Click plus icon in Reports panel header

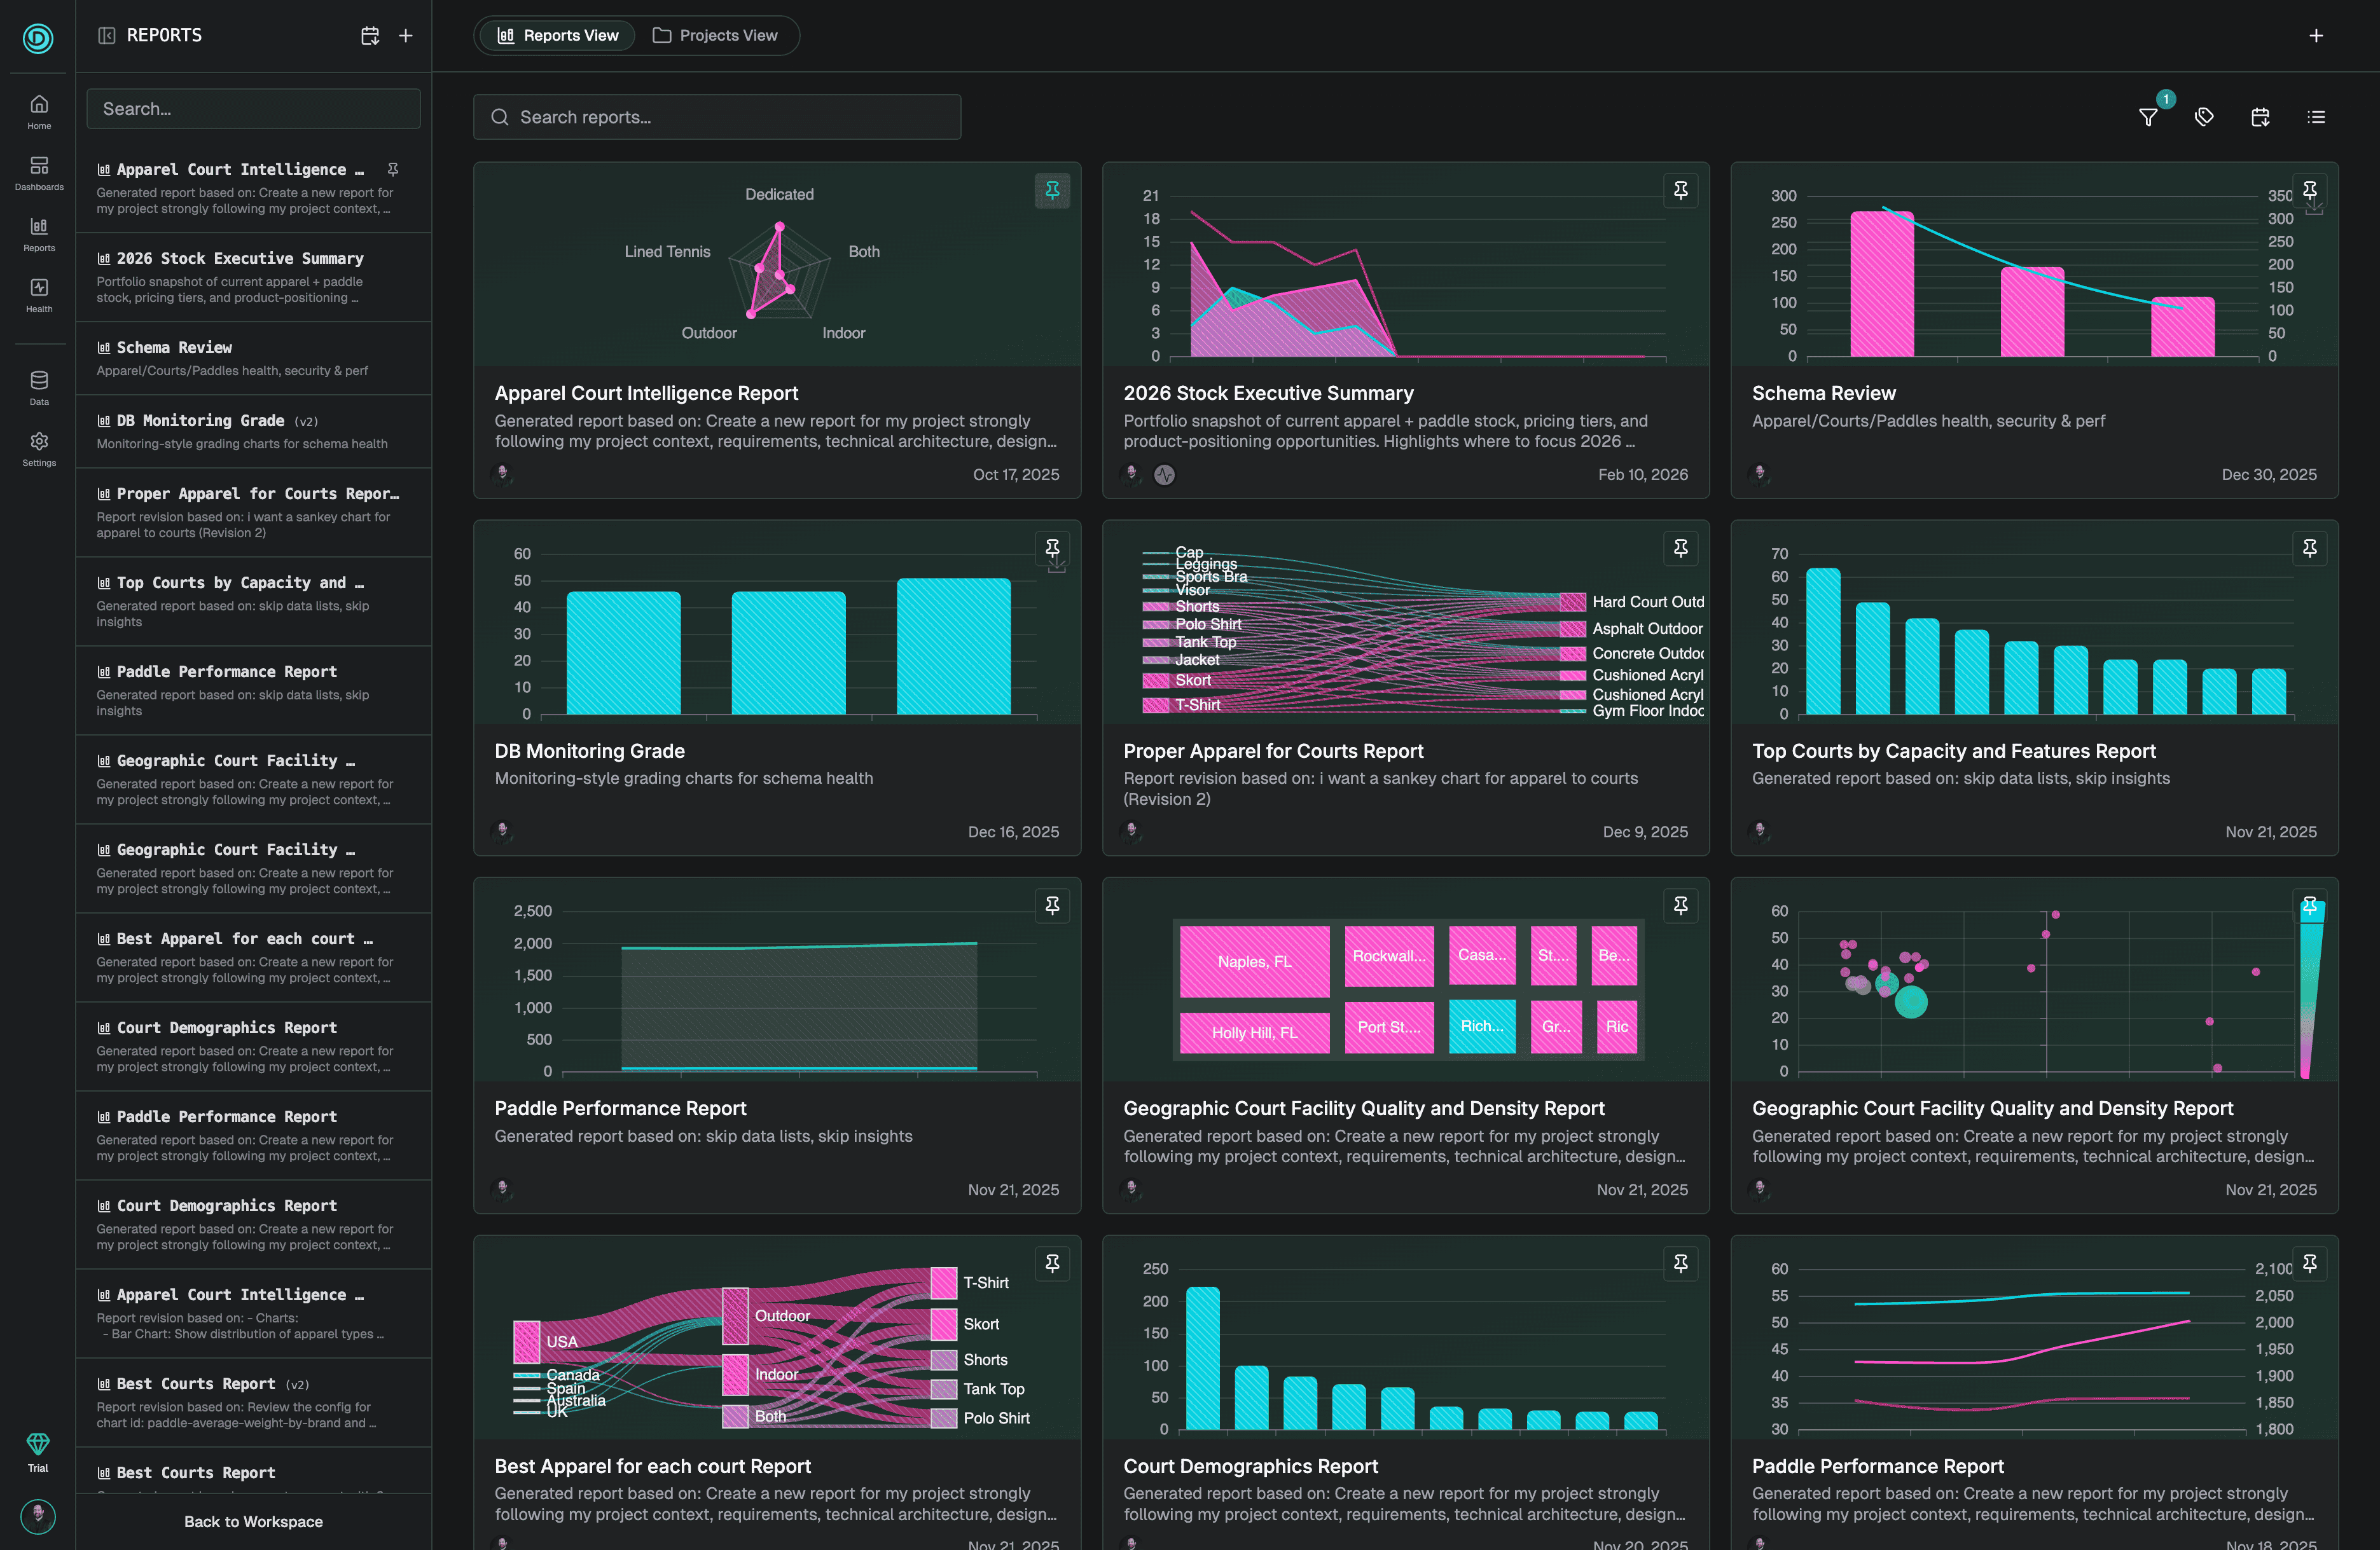pos(406,35)
